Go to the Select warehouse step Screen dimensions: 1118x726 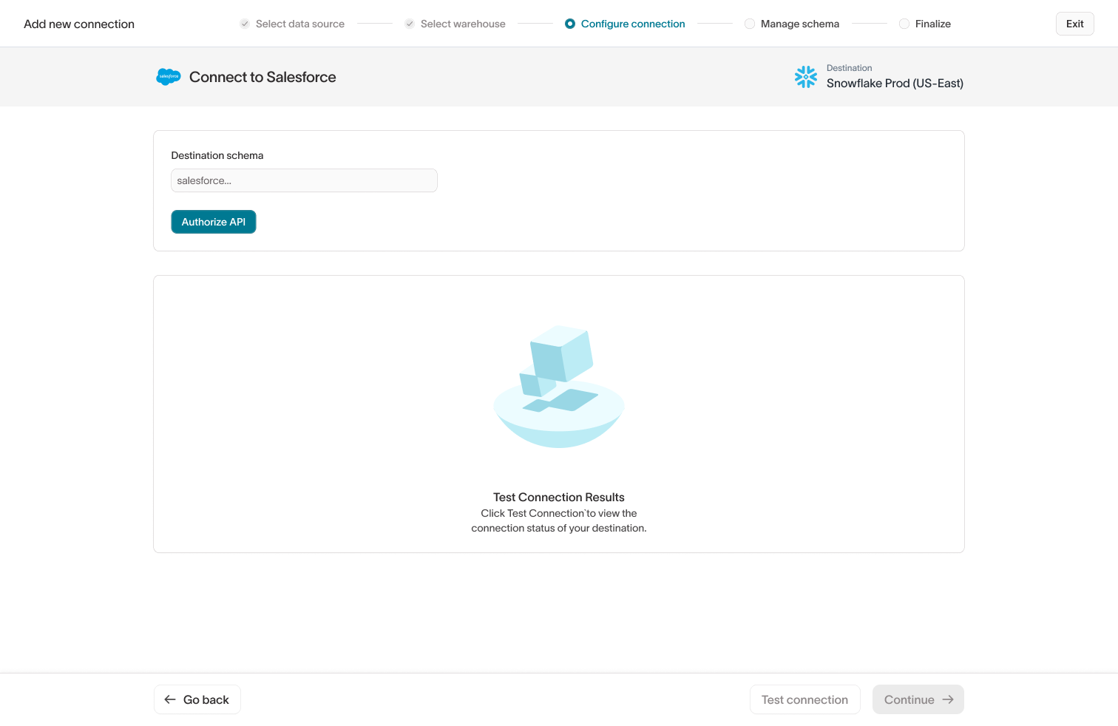coord(463,24)
